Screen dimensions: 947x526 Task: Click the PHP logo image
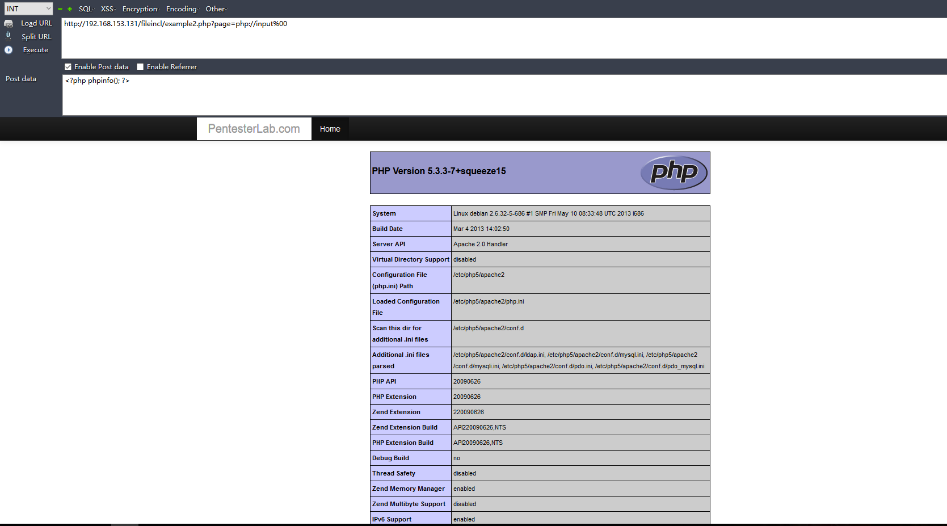pyautogui.click(x=674, y=172)
